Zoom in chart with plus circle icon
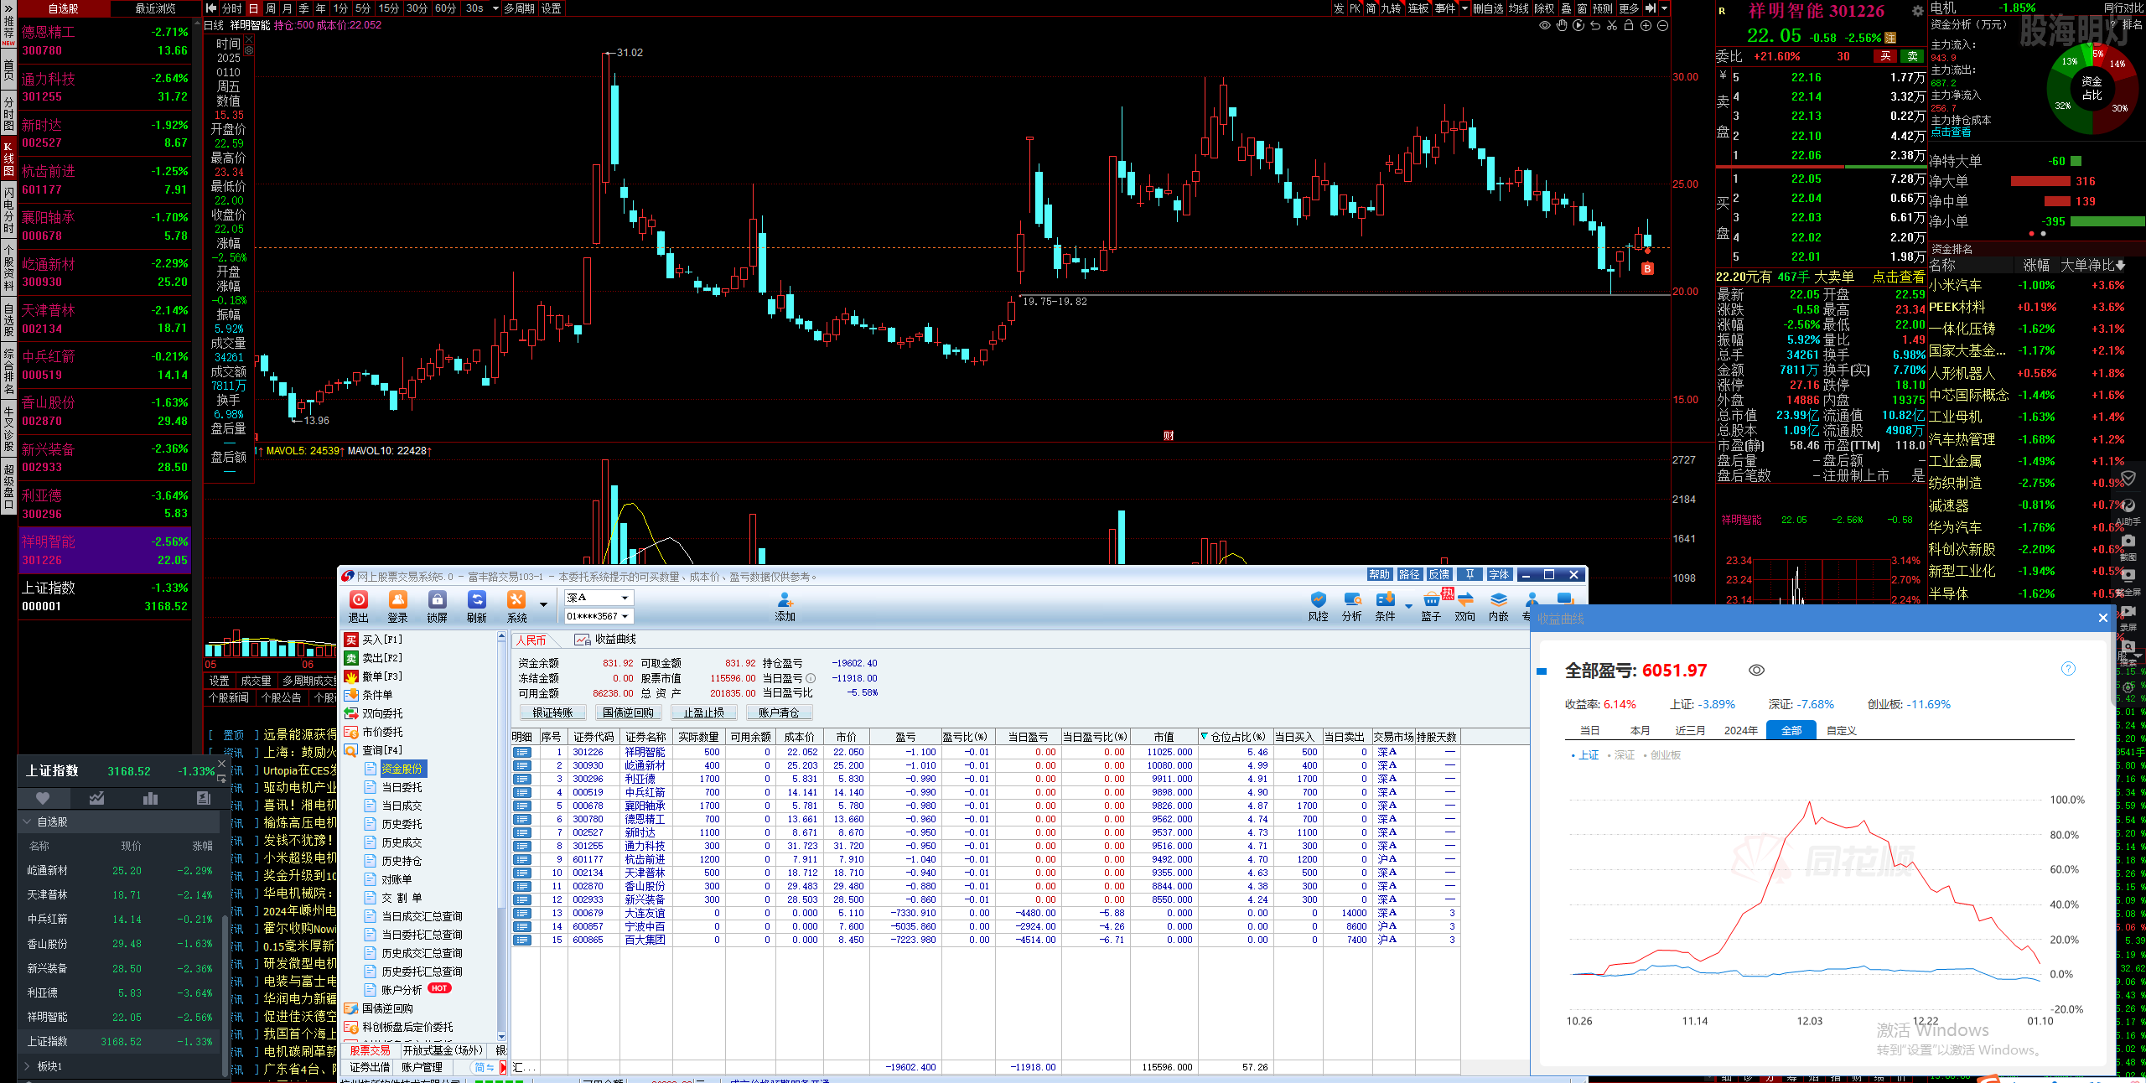The image size is (2146, 1083). [1646, 26]
